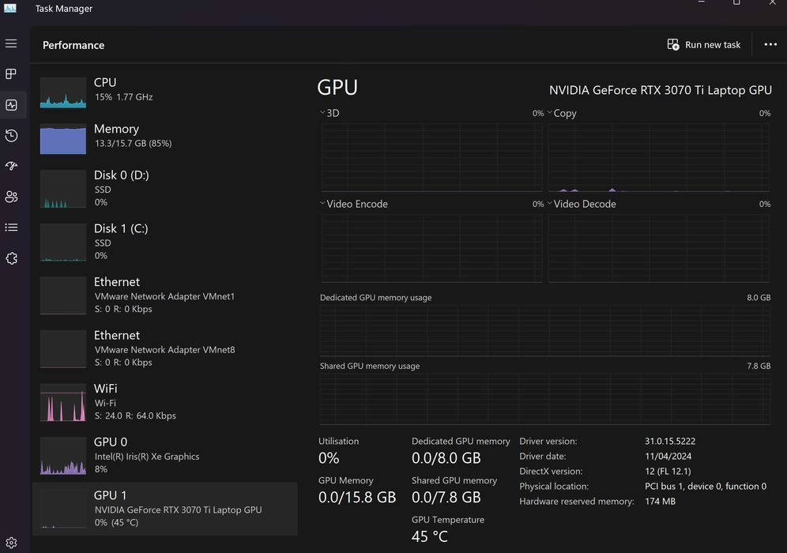This screenshot has width=787, height=553.
Task: Click GPU Temperature reading 45 °C
Action: tap(430, 536)
